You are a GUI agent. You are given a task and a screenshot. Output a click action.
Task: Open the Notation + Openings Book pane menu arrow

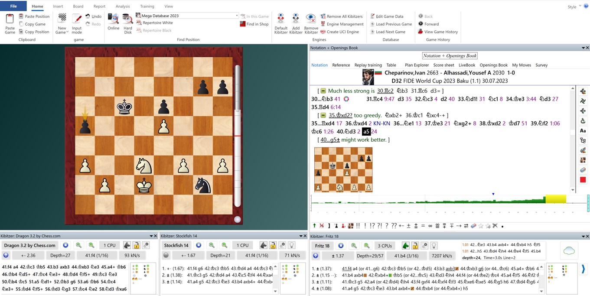pyautogui.click(x=582, y=48)
